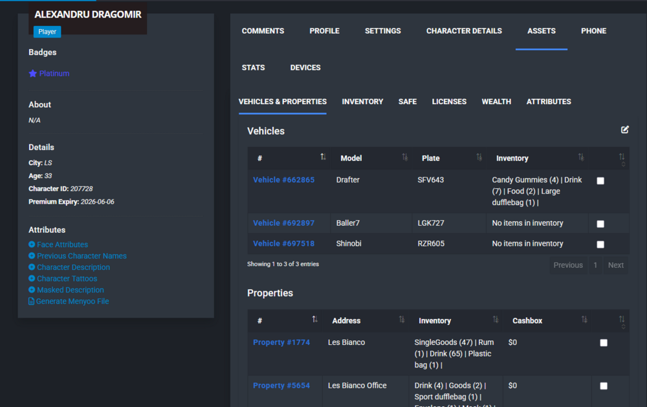The width and height of the screenshot is (647, 407).
Task: Click the file icon before Generate Menyoo File
Action: [x=31, y=301]
